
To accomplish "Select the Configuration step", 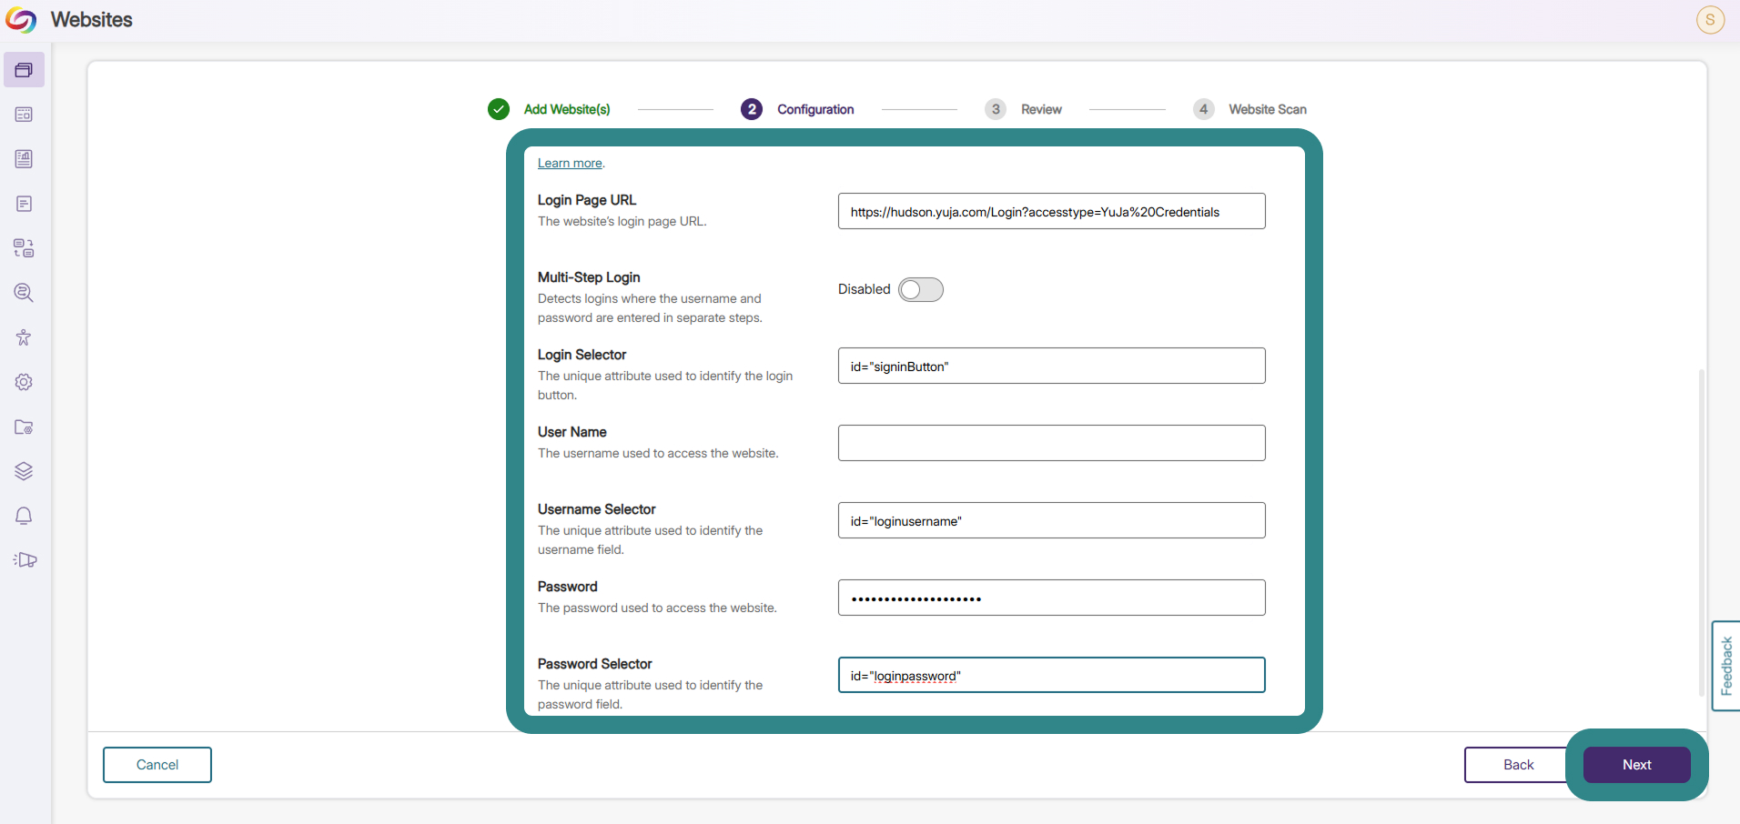I will click(815, 109).
